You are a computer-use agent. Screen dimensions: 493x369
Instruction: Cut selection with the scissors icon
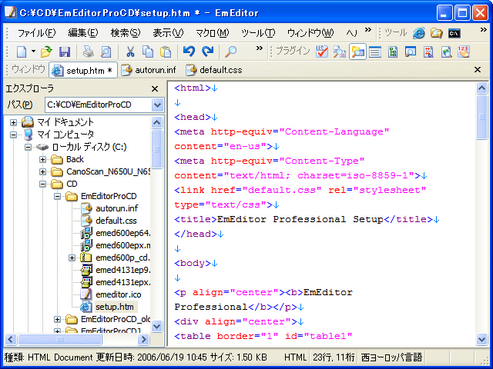coord(130,52)
